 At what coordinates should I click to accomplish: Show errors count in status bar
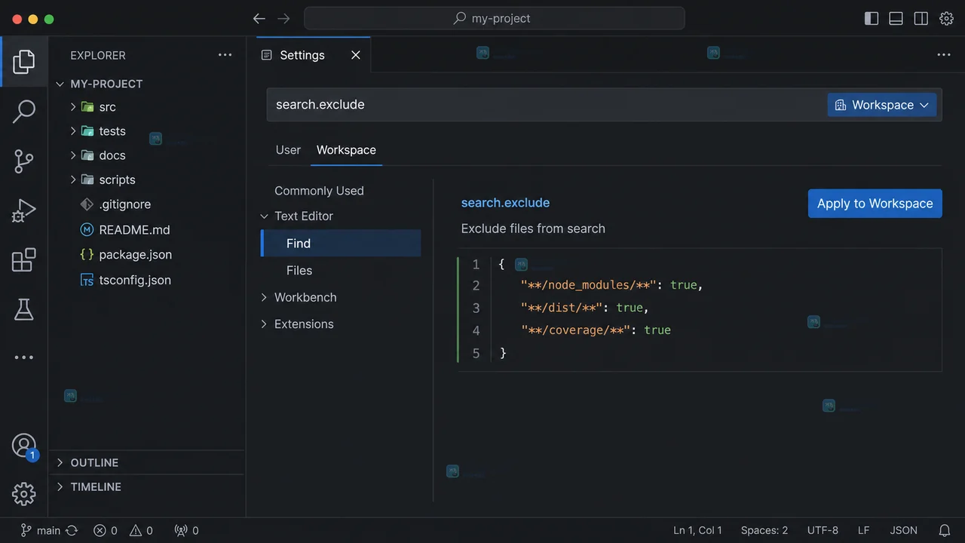point(106,530)
